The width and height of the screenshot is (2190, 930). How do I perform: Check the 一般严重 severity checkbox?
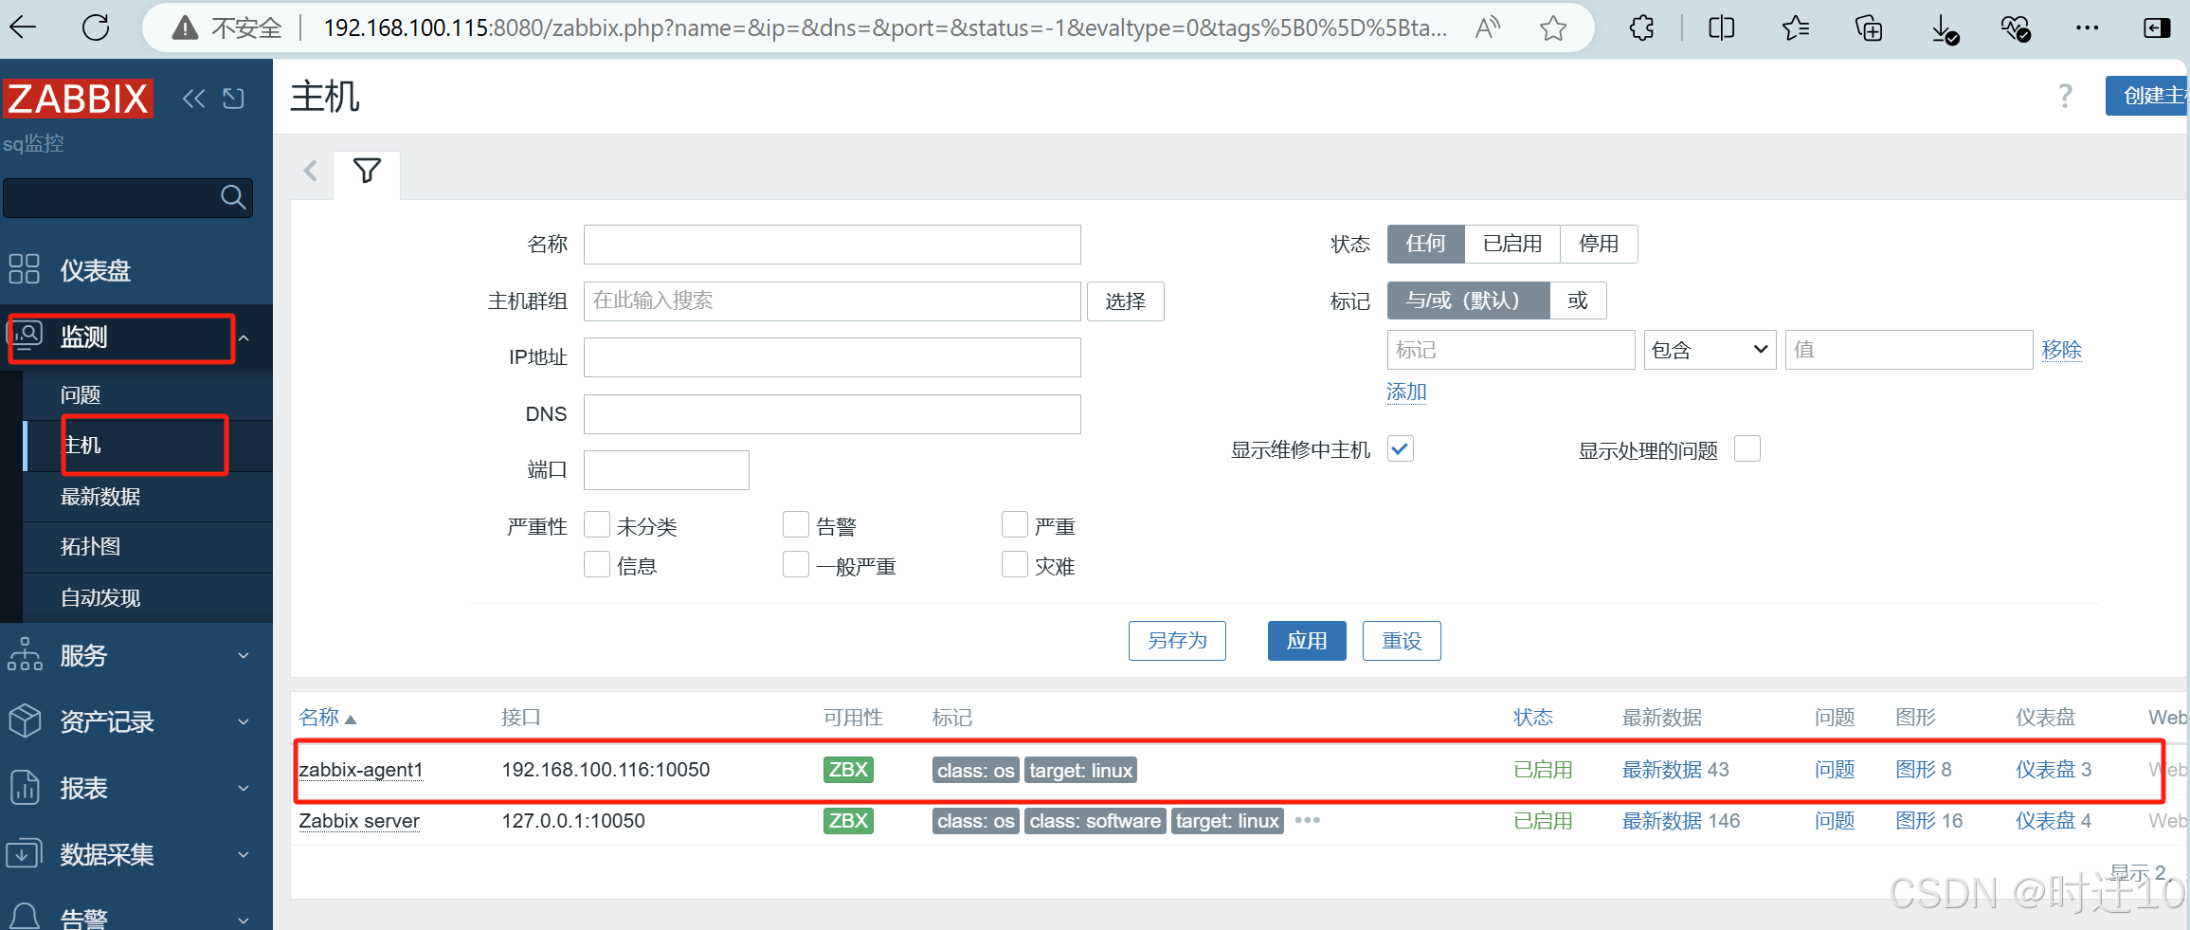(796, 564)
